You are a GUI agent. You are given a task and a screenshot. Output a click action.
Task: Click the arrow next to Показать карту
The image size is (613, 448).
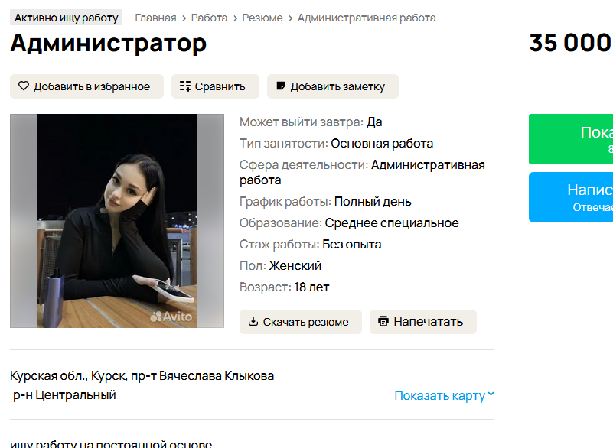(x=491, y=394)
